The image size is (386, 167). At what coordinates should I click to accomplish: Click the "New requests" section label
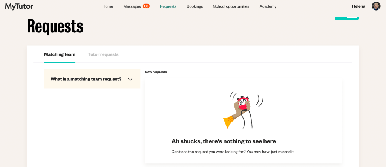coord(156,72)
